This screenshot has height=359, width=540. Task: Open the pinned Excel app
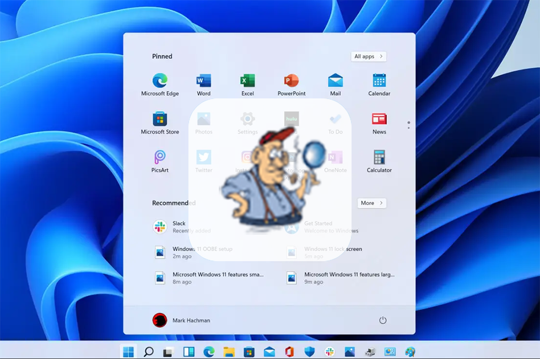click(247, 85)
